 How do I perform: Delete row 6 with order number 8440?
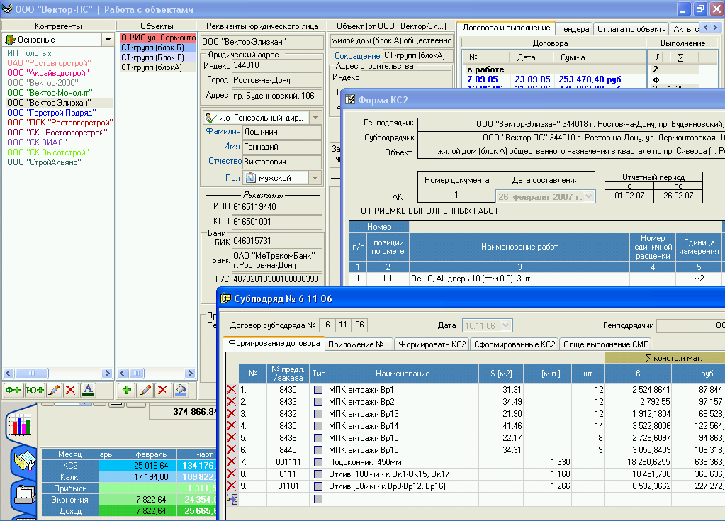coord(231,450)
